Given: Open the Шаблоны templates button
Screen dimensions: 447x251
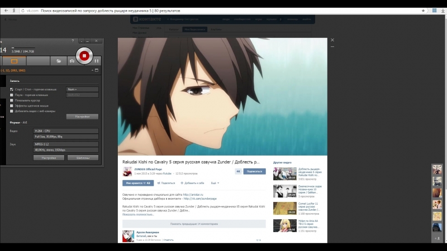Looking at the screenshot, I should [x=83, y=158].
